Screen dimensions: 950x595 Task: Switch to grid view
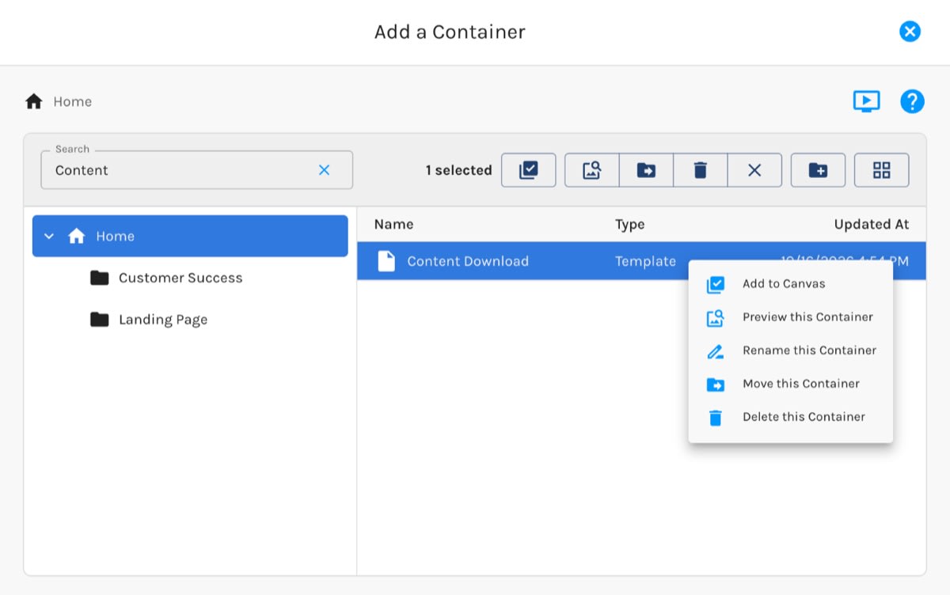(x=882, y=170)
